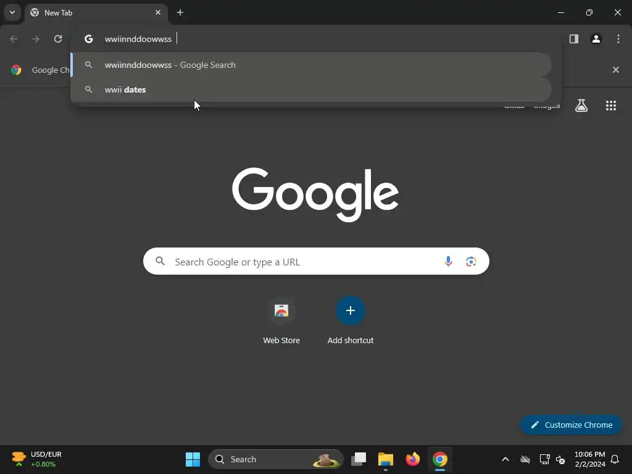The image size is (632, 474).
Task: Open File Explorer from taskbar
Action: [x=386, y=459]
